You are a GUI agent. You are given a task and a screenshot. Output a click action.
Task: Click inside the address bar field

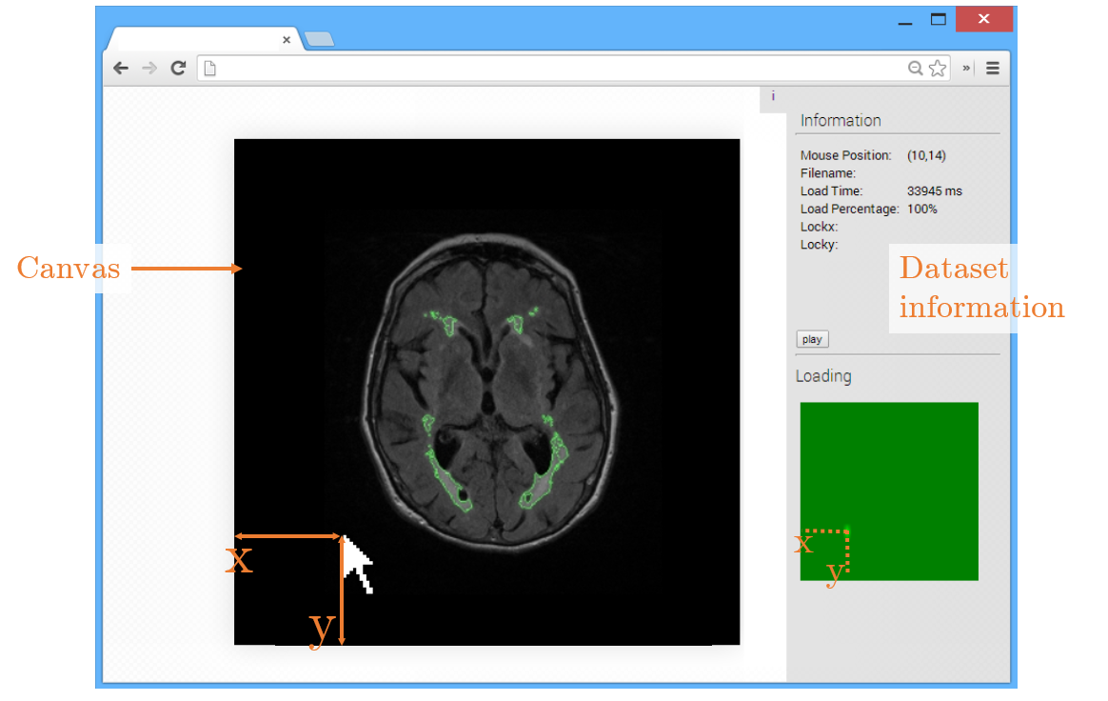(552, 68)
